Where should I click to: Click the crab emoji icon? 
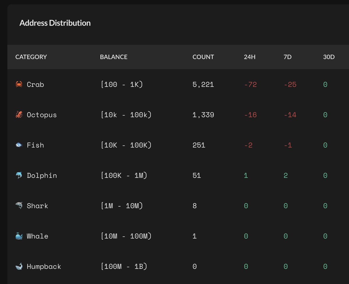(x=19, y=84)
